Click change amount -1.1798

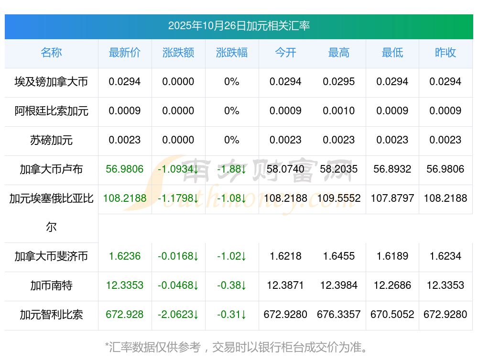point(178,198)
